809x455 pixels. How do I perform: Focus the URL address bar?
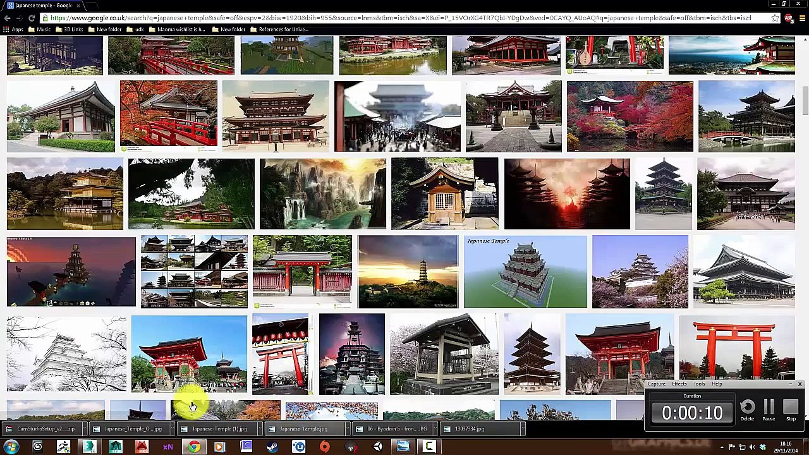point(404,18)
